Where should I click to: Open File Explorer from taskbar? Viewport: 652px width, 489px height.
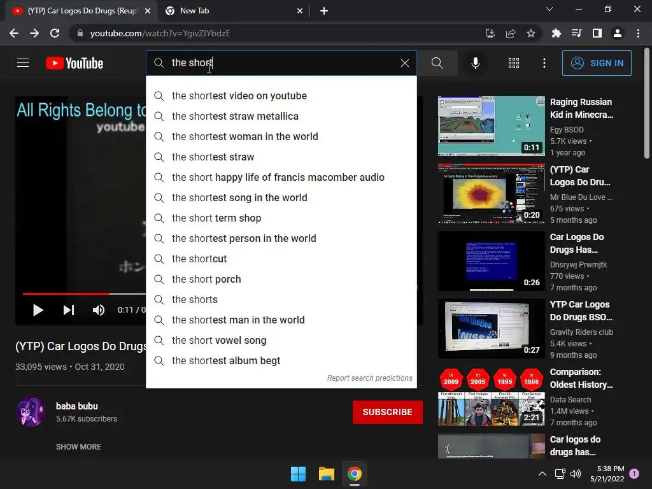(x=327, y=474)
